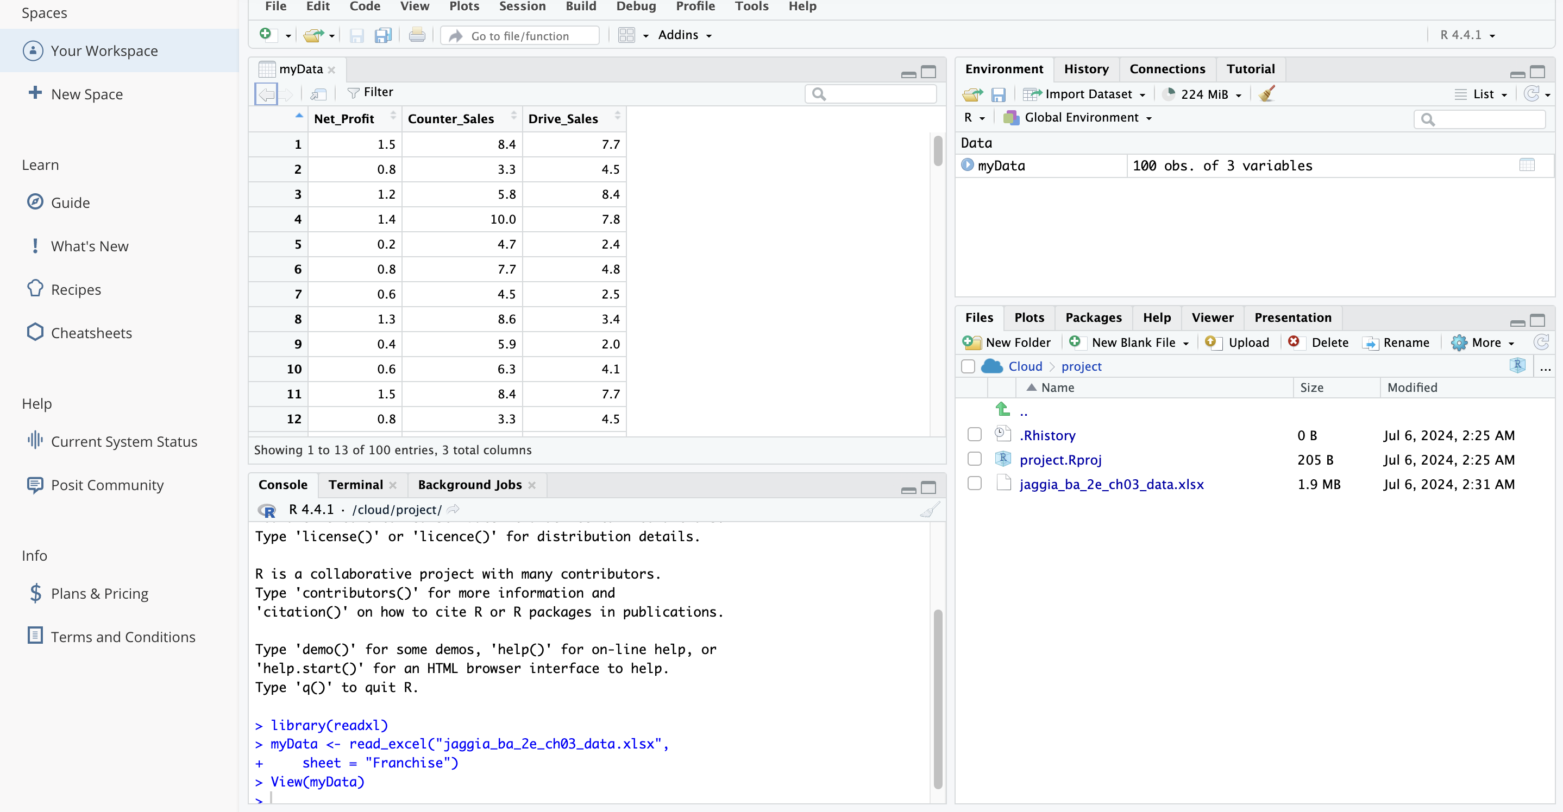
Task: Click the clear console broom icon
Action: (930, 509)
